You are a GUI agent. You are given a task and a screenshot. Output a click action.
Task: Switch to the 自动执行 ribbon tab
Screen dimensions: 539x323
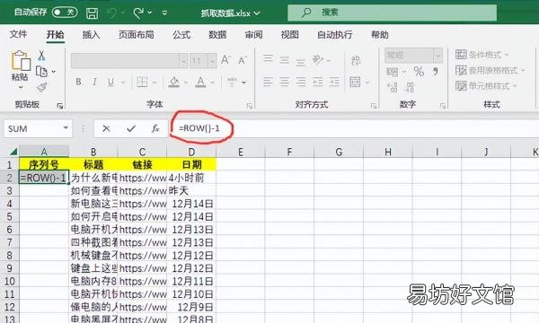[335, 35]
